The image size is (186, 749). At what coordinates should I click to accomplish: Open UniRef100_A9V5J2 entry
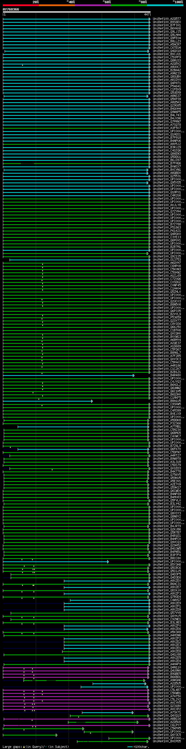pos(167,144)
